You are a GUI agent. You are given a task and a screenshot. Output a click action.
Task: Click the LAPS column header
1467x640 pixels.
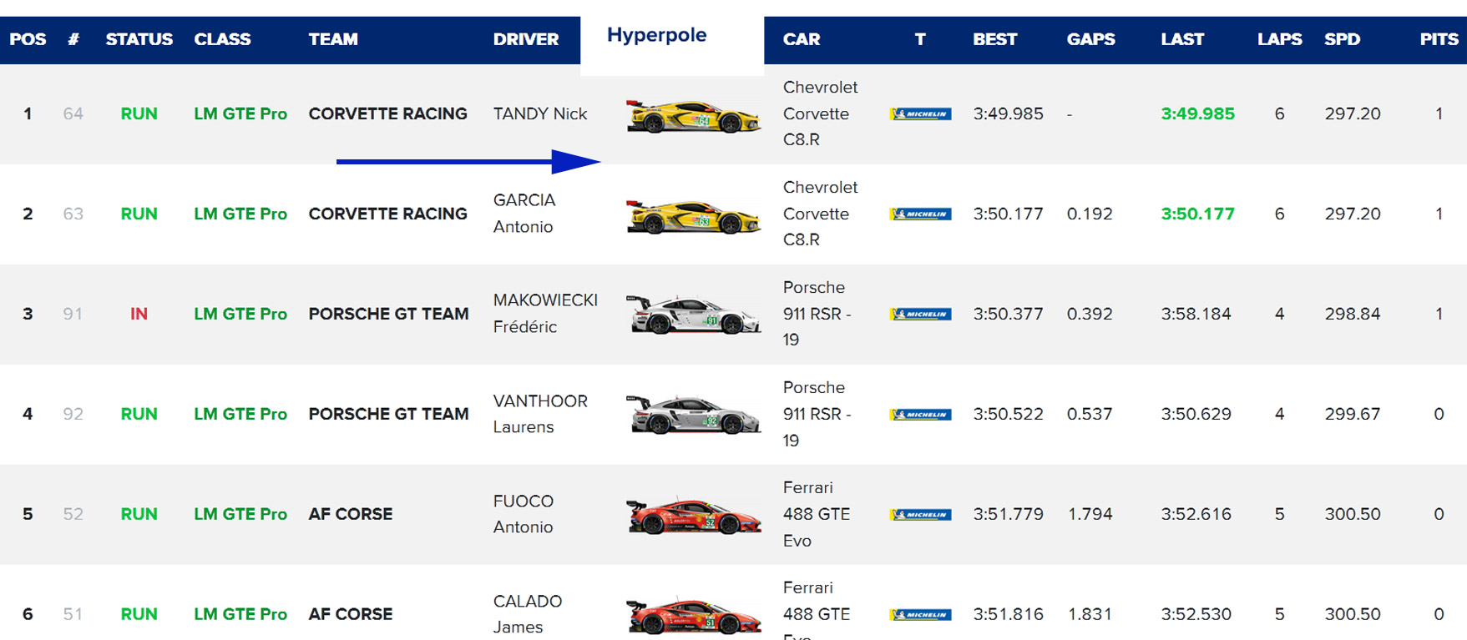(1279, 39)
